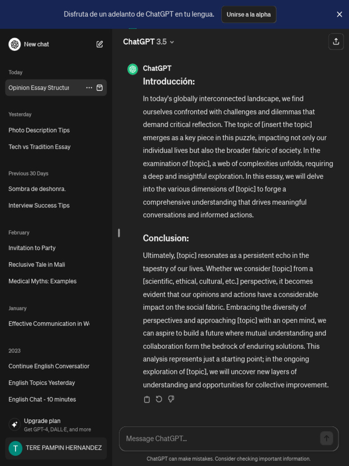This screenshot has width=349, height=466.
Task: Open the ChatGPT 3.5 model dropdown
Action: tap(149, 42)
